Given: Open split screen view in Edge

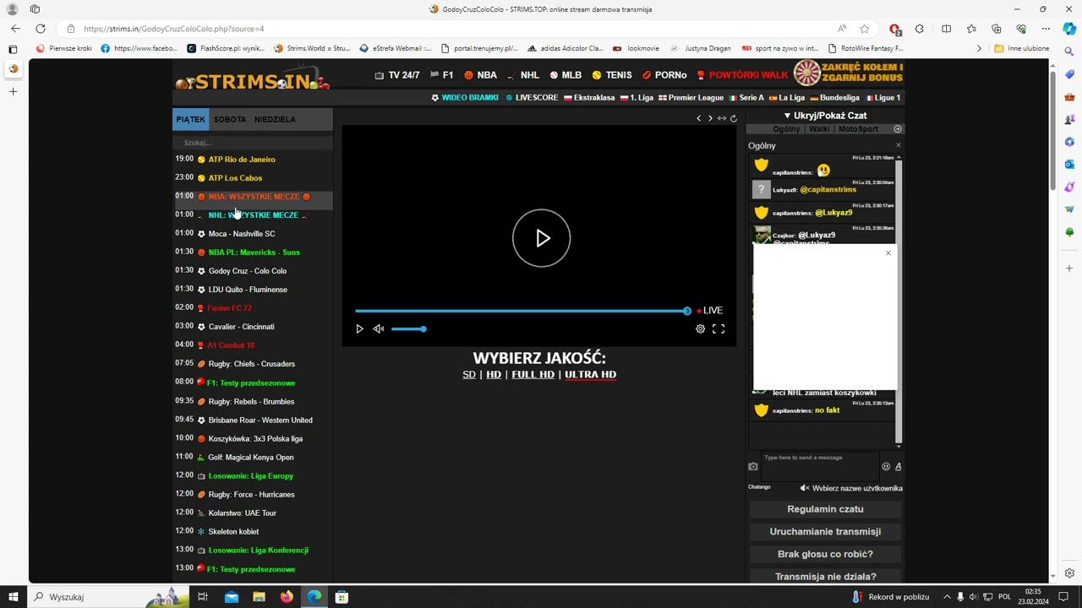Looking at the screenshot, I should pos(946,29).
